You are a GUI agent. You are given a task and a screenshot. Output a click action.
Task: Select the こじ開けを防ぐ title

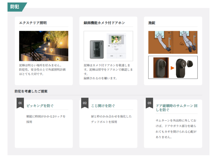click(103, 106)
